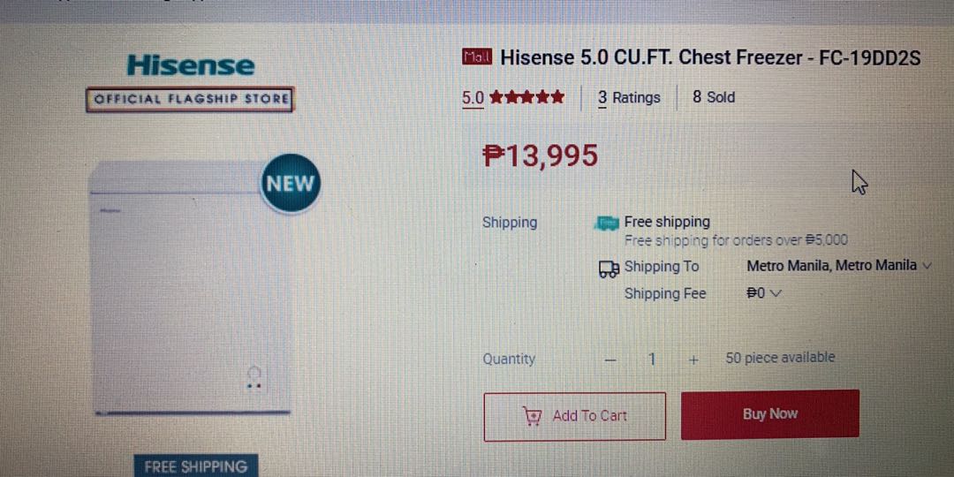954x477 pixels.
Task: Click the Add To Cart button
Action: (x=574, y=416)
